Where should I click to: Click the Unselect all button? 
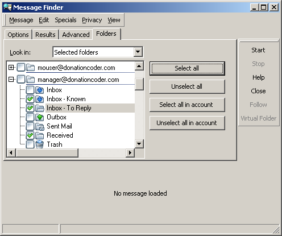coord(187,86)
